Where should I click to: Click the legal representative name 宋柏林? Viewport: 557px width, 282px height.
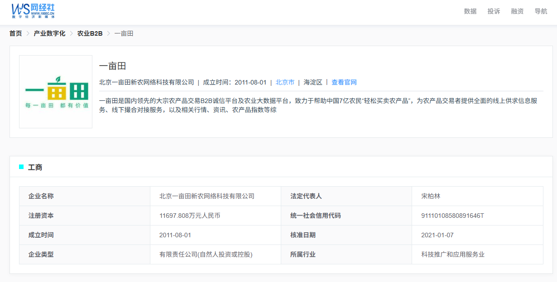(x=431, y=196)
